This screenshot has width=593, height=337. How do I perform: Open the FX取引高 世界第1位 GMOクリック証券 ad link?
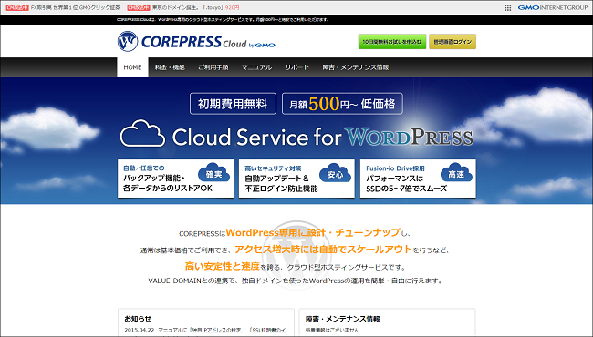point(75,7)
